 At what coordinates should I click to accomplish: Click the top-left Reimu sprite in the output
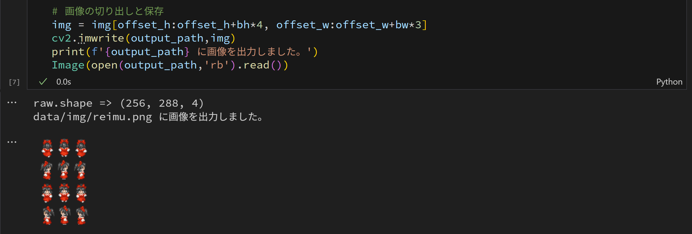click(47, 148)
